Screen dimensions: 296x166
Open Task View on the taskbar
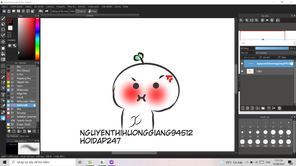(80, 162)
